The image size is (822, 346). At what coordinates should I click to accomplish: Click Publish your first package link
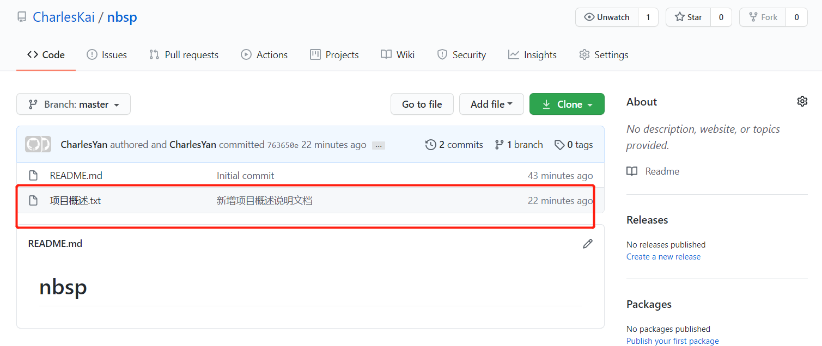point(673,341)
